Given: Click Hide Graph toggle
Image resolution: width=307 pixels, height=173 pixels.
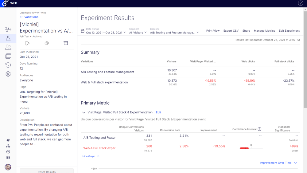Looking at the screenshot, I should 91,156.
